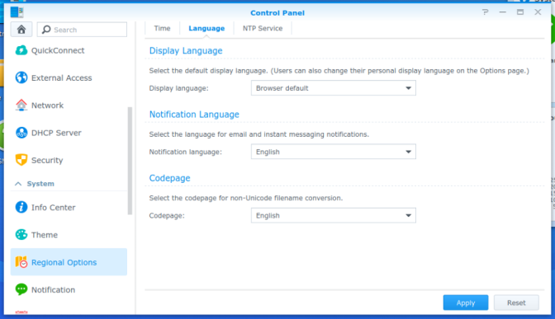Go to External Access label
This screenshot has height=319, width=555.
point(62,77)
